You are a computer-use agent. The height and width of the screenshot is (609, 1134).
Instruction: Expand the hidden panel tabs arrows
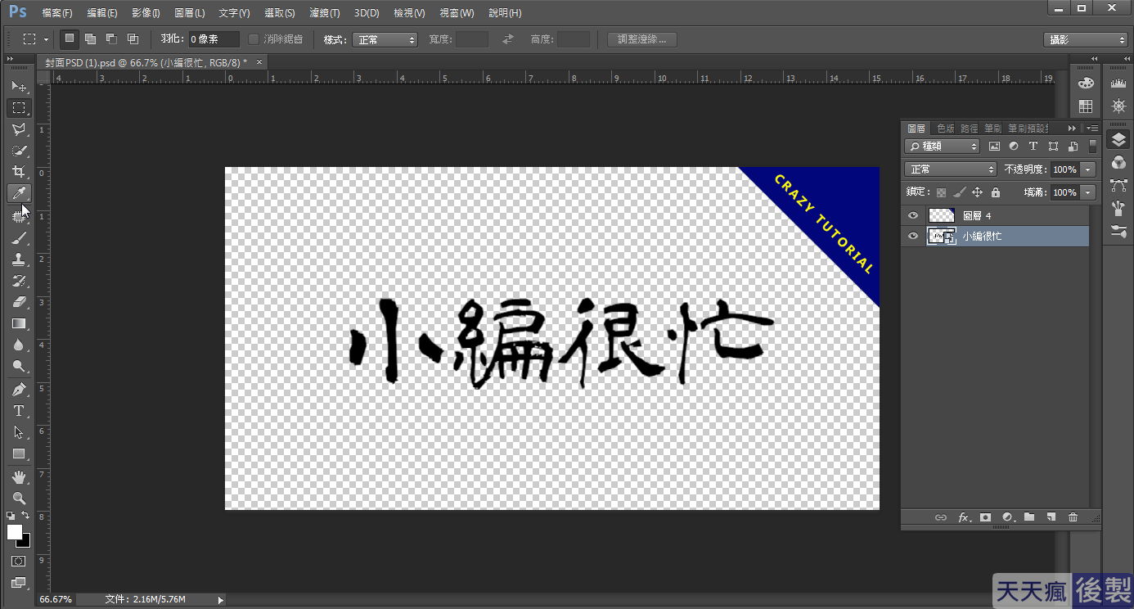pos(1072,129)
